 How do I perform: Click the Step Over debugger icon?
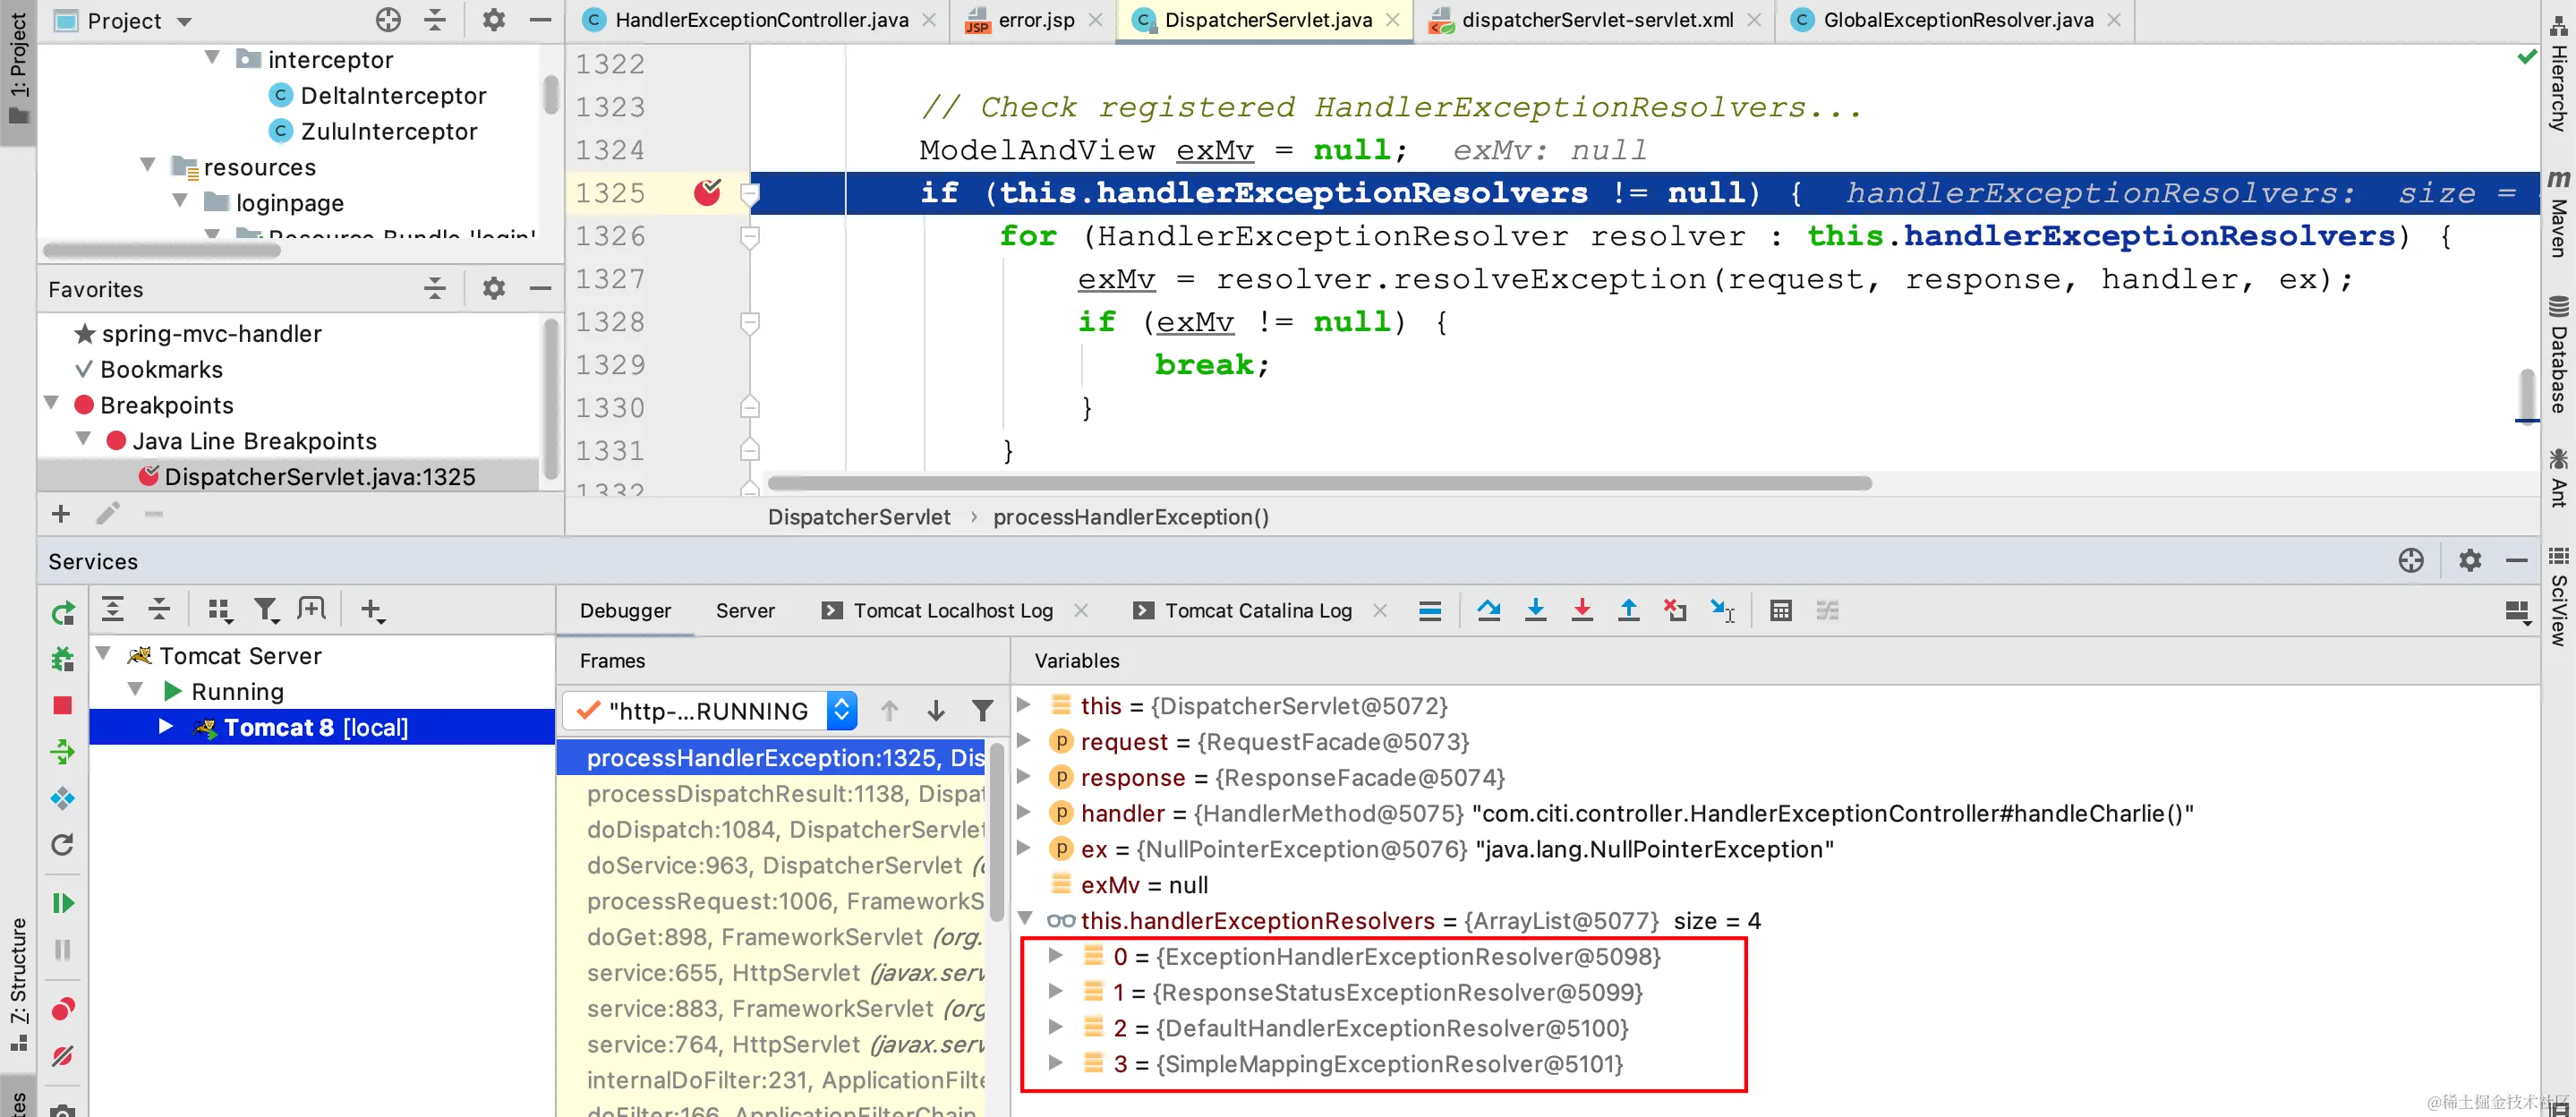click(x=1488, y=610)
